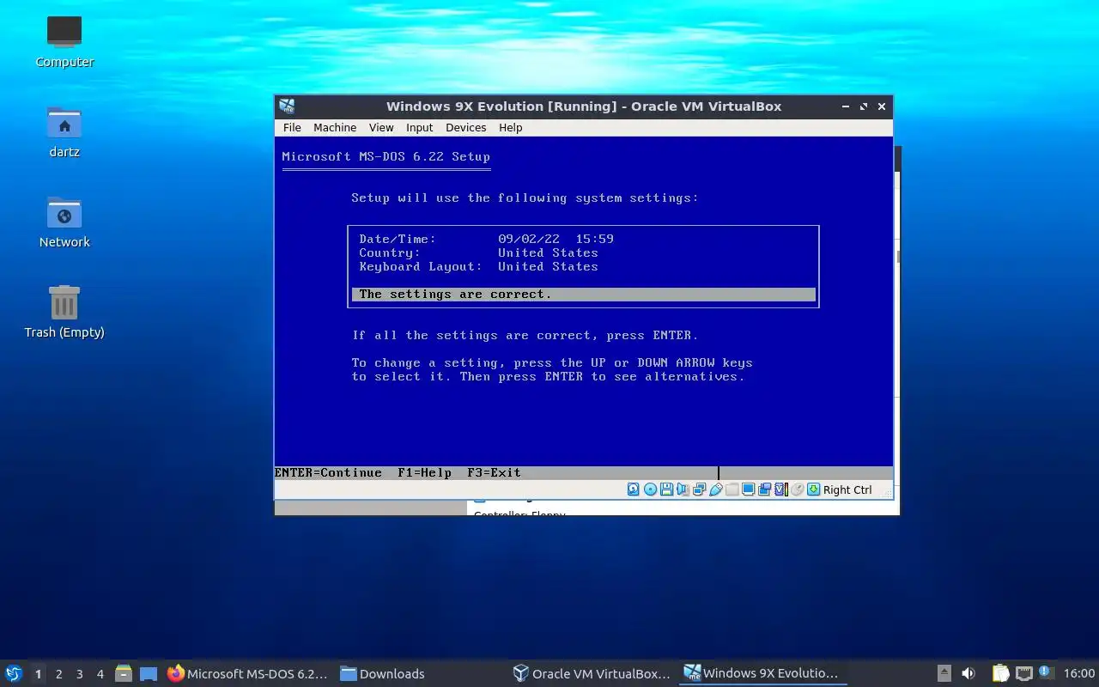Screen dimensions: 1099x687
Task: Open the clipboard manager tray icon
Action: pyautogui.click(x=1001, y=673)
